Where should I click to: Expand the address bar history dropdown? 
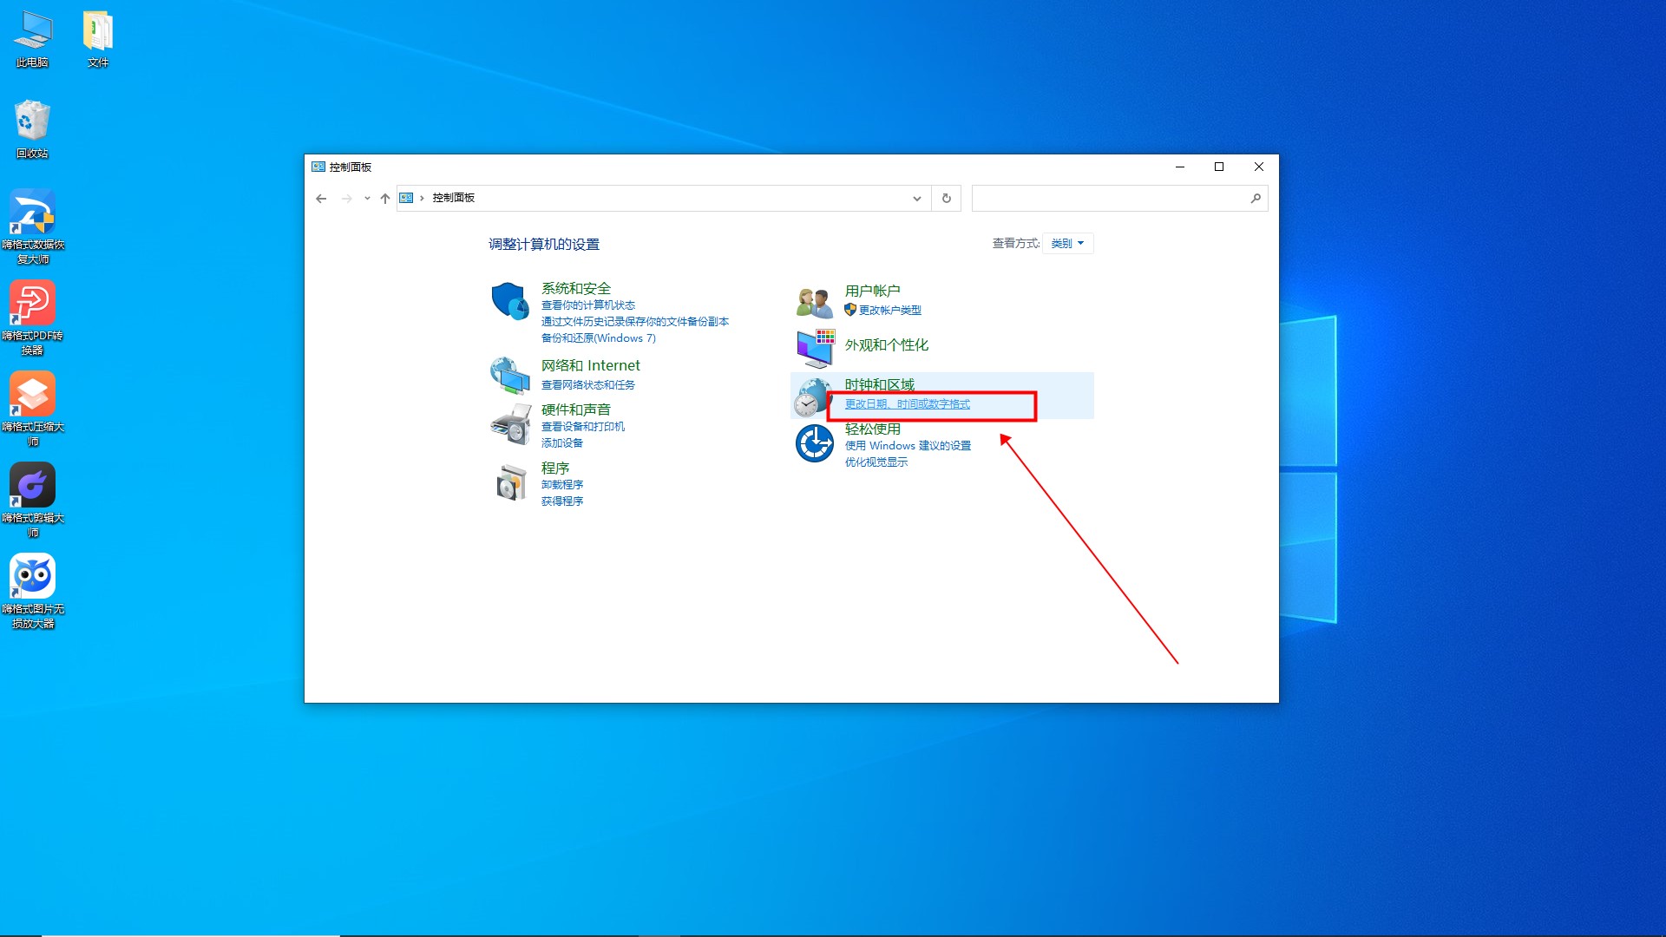click(916, 199)
